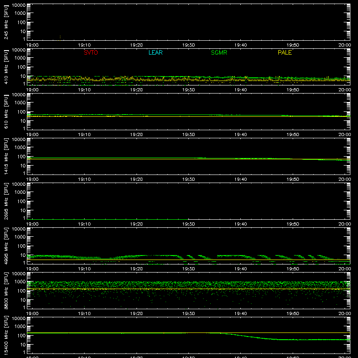Select the 2695 MHz [SFU] axis title
This screenshot has height=358, width=358.
point(6,201)
